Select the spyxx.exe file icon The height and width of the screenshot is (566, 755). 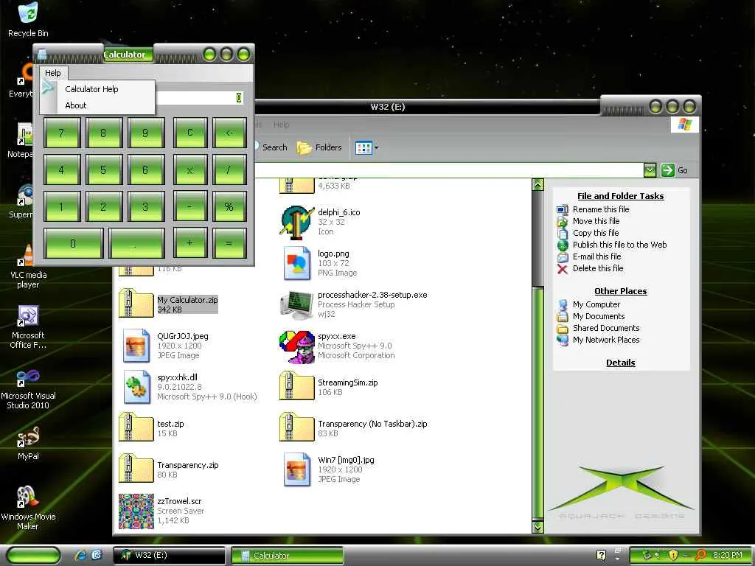[296, 346]
